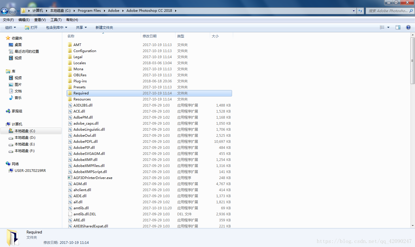Click the A3DLIBS.dll file icon
415x247 pixels.
pos(70,105)
